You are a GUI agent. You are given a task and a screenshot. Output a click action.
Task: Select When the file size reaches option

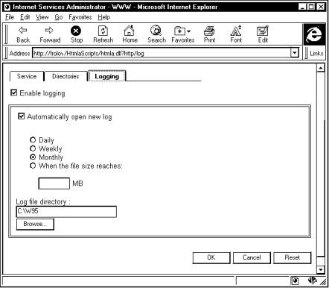(x=33, y=166)
